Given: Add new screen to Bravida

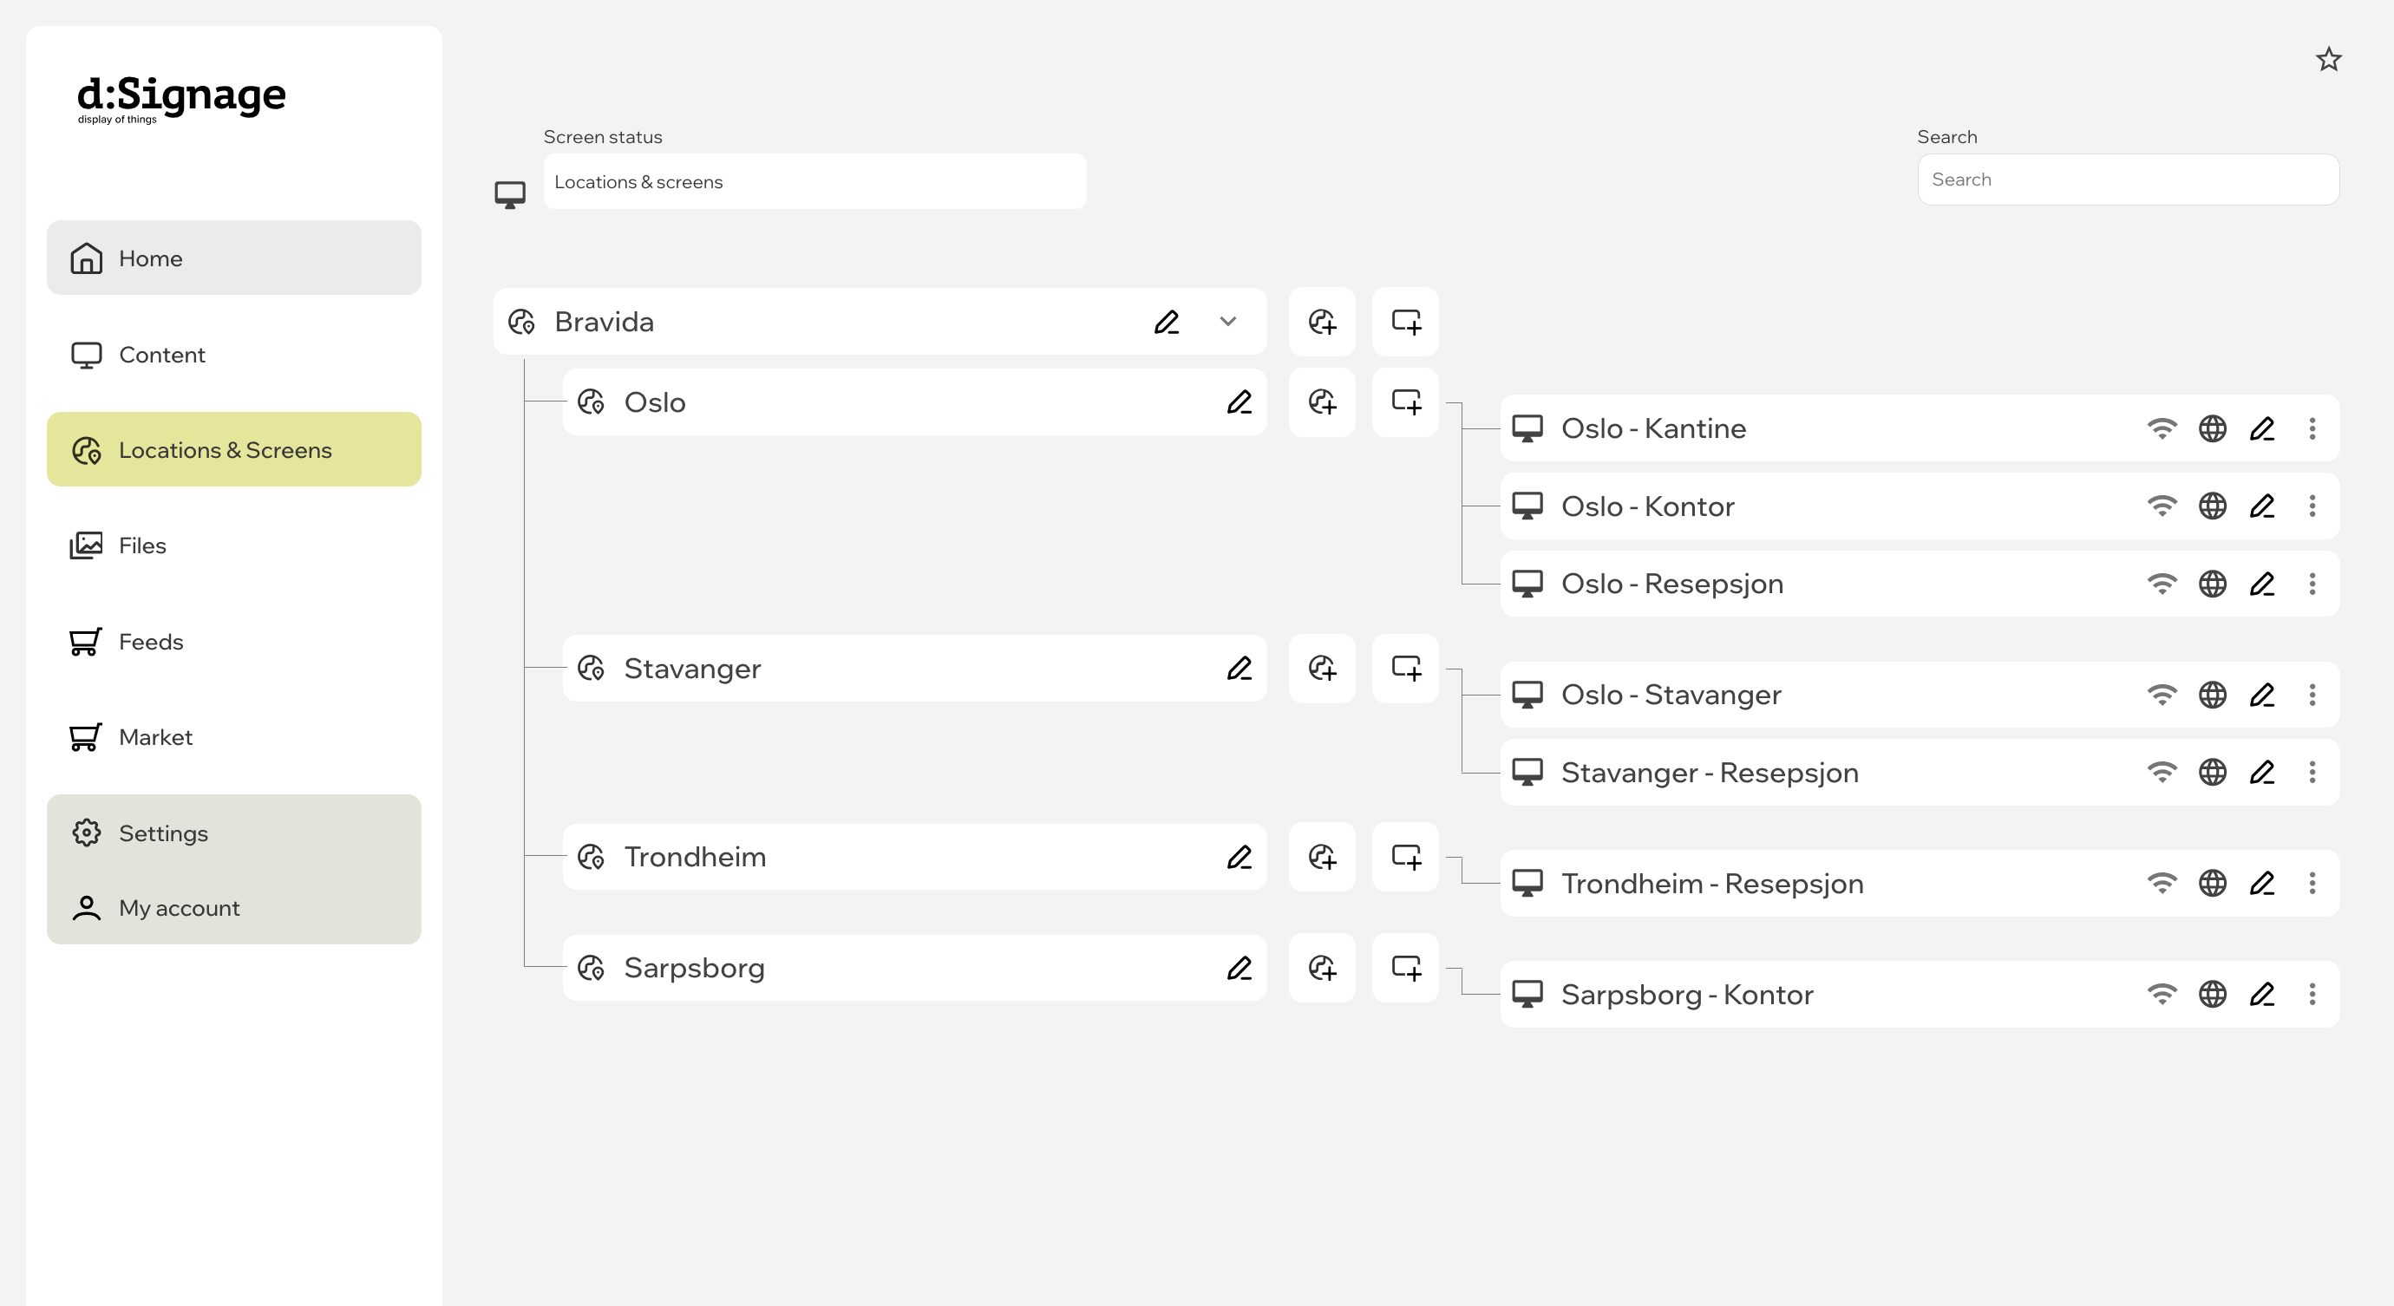Looking at the screenshot, I should point(1405,322).
